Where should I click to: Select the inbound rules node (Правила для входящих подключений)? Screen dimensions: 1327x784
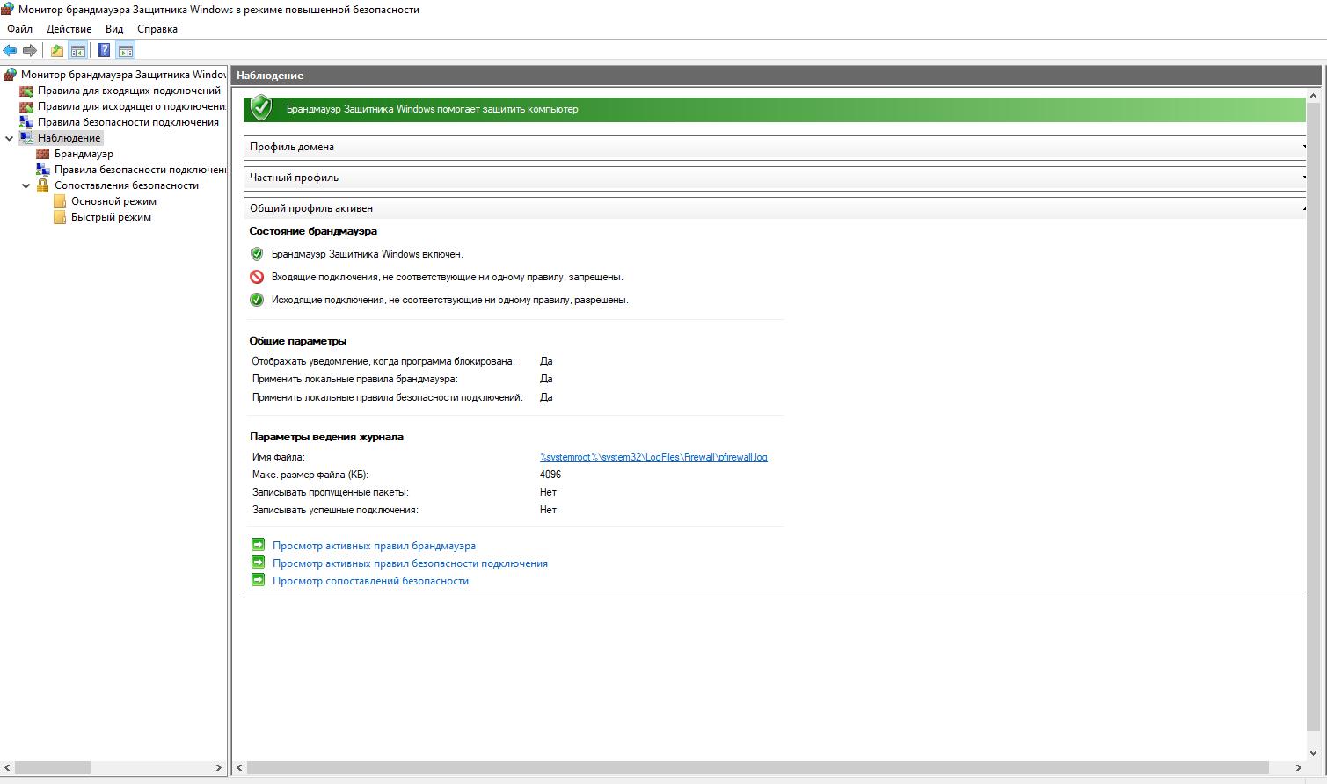[x=128, y=91]
